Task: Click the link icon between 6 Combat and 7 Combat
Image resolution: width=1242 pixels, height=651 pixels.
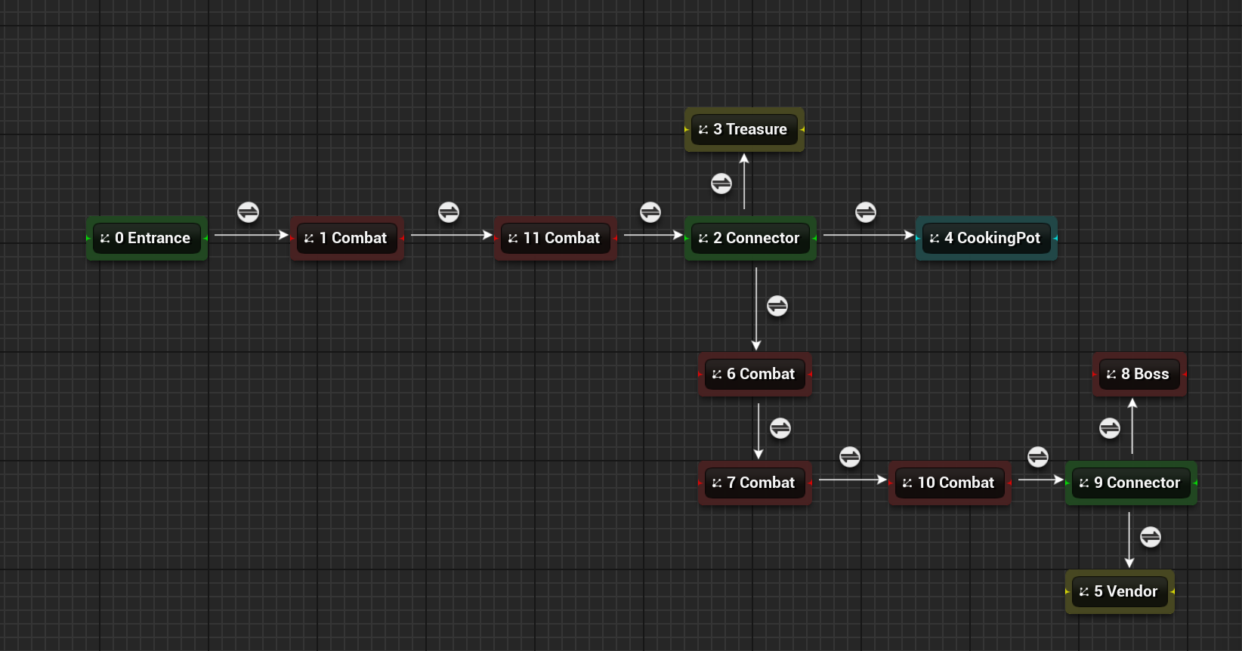Action: [780, 428]
